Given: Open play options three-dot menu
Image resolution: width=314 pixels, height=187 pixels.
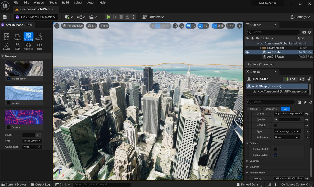Looking at the screenshot, I should coord(133,17).
